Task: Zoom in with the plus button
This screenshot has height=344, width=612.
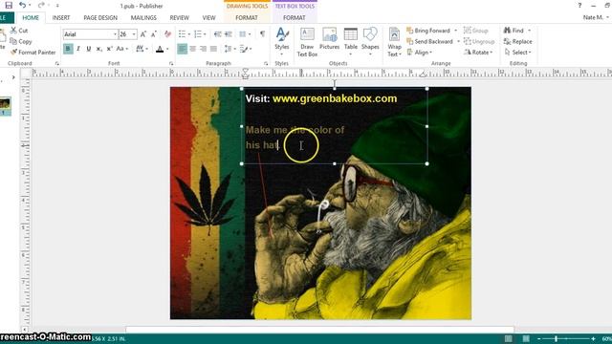Action: [x=593, y=339]
